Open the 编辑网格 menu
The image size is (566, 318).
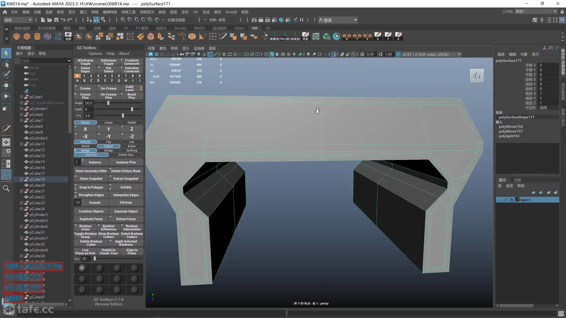click(x=110, y=12)
